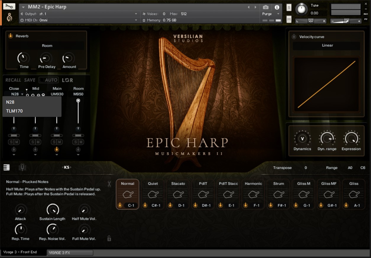This screenshot has height=258, width=371.
Task: Expand the Room channel output arrow
Action: click(x=78, y=154)
